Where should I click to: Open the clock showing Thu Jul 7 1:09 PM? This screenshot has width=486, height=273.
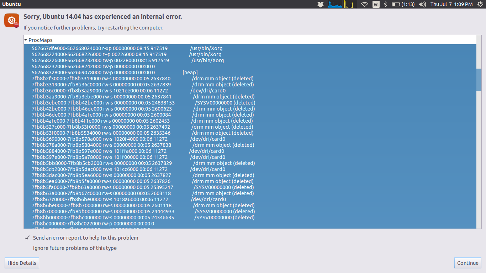(451, 4)
